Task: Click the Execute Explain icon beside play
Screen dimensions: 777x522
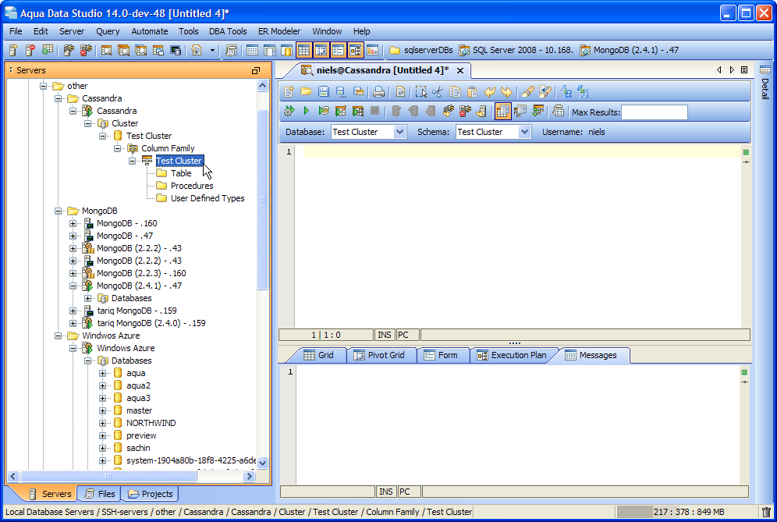Action: 324,111
